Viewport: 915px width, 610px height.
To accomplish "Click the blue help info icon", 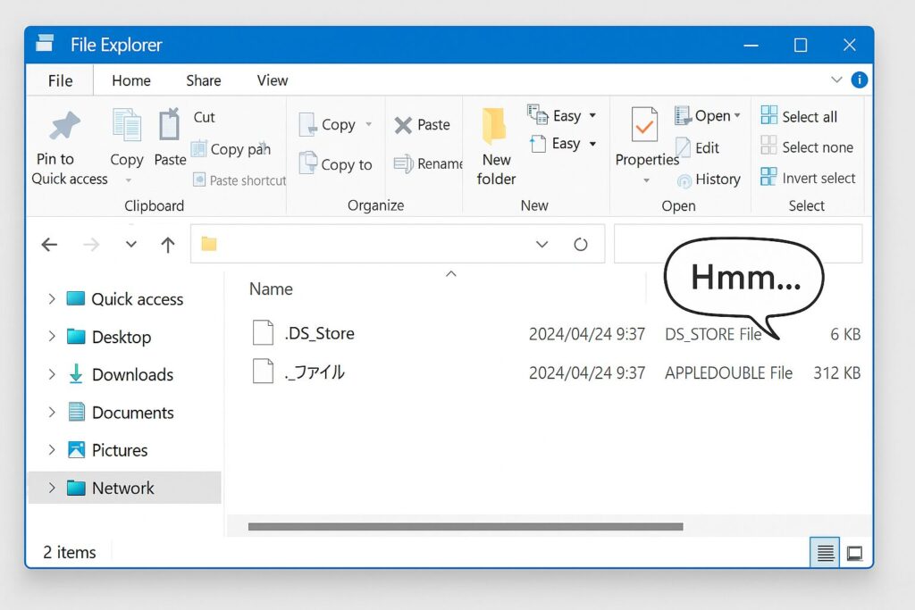I will (x=860, y=80).
